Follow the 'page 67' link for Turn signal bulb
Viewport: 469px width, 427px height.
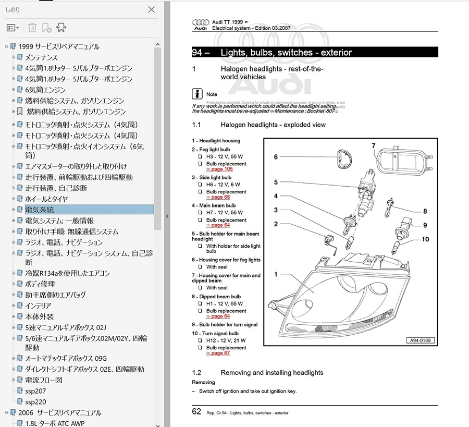pyautogui.click(x=218, y=353)
